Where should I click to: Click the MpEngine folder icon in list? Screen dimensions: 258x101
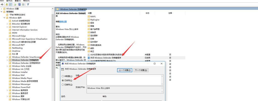pos(89,20)
